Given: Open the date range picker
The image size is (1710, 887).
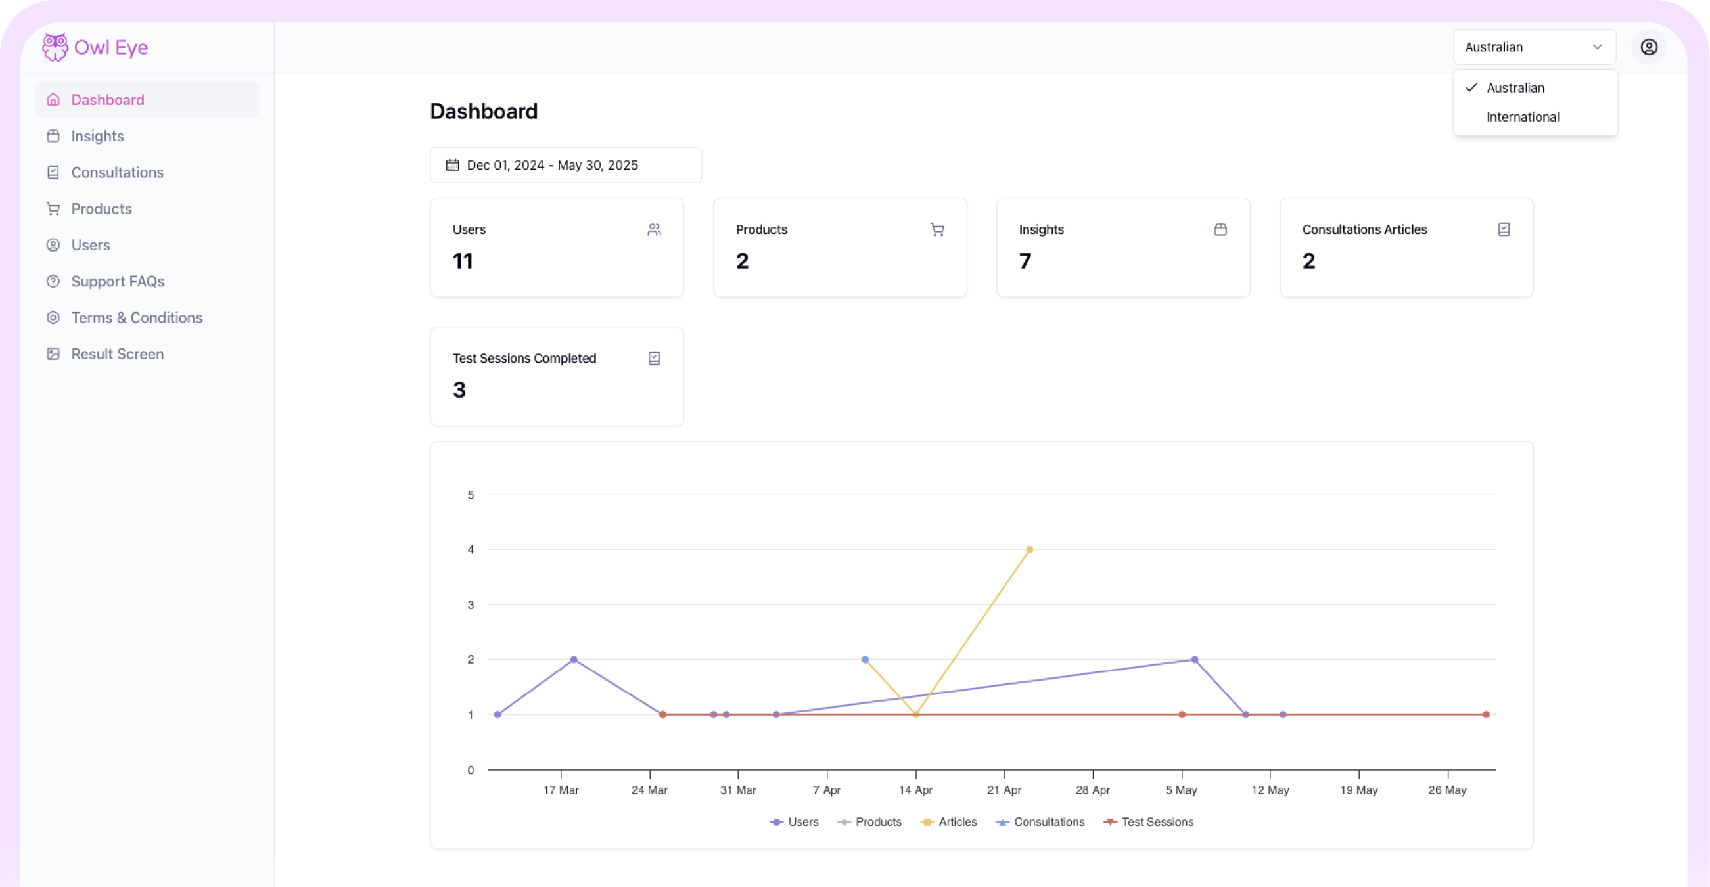Looking at the screenshot, I should coord(566,164).
